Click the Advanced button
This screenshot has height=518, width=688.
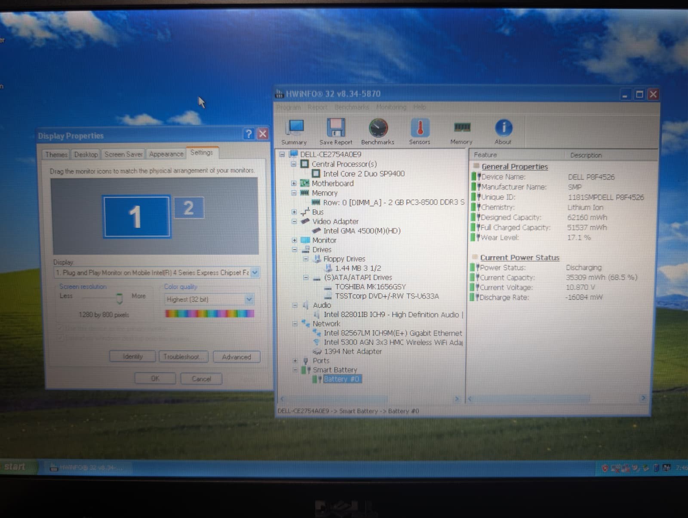(x=236, y=357)
